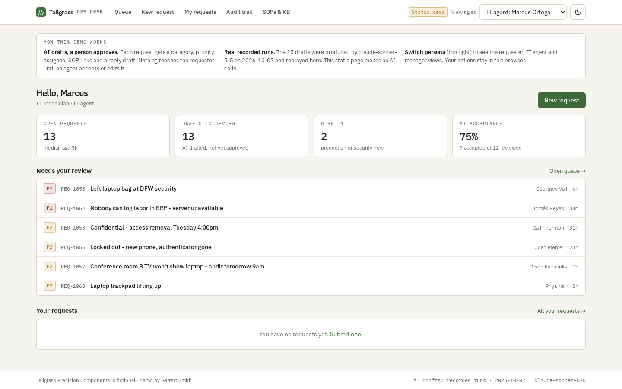The width and height of the screenshot is (622, 389).
Task: Click the P2 badge on REQ-1057
Action: tap(50, 266)
